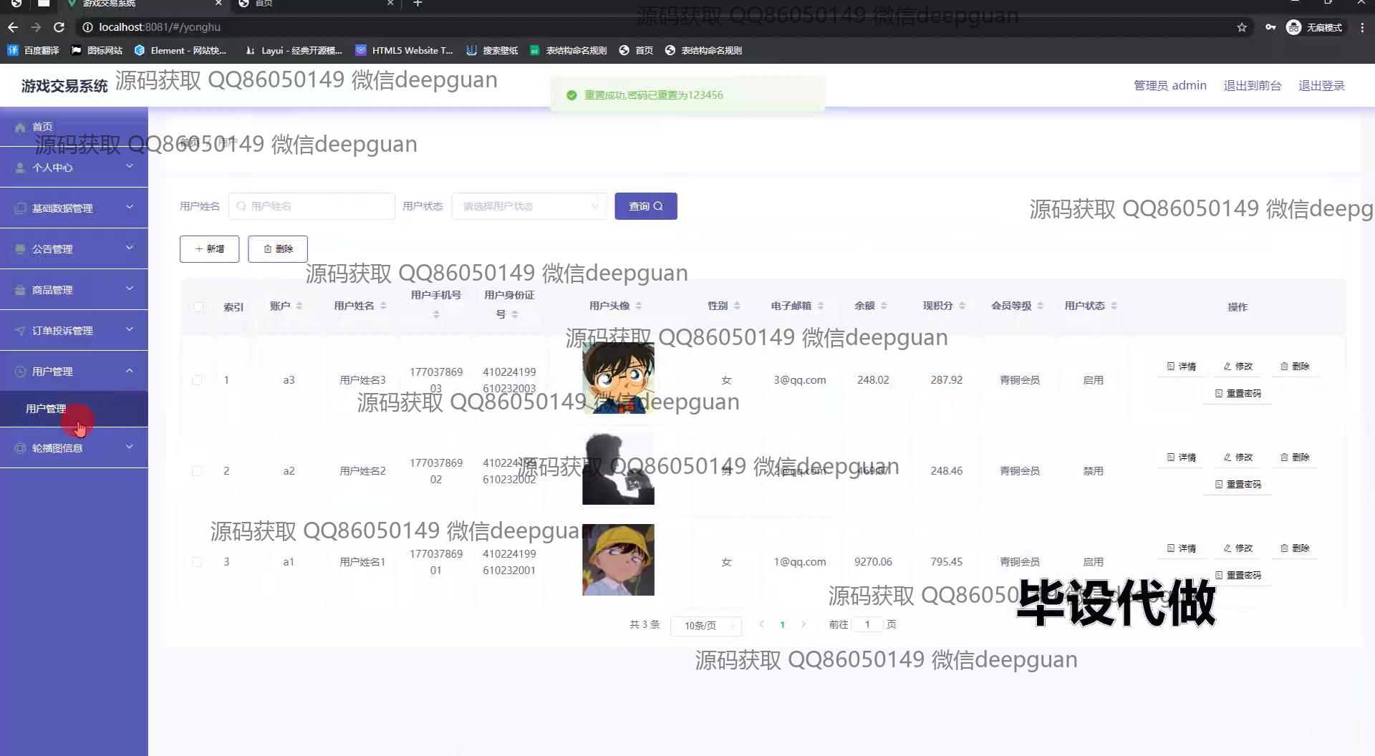Reload the page with browser refresh icon

coord(59,27)
